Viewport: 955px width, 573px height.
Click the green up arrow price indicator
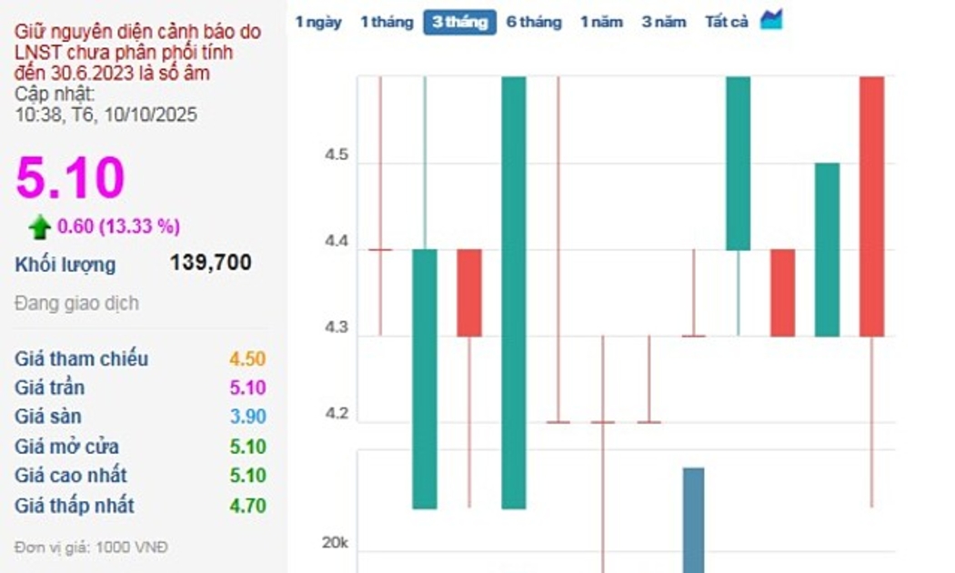(x=39, y=226)
